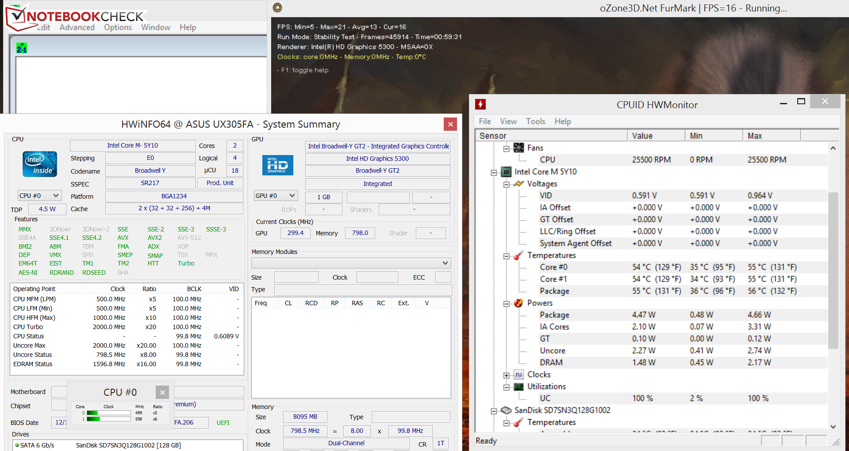Click the Sensor column header
Viewport: 849px width, 451px height.
tap(551, 136)
